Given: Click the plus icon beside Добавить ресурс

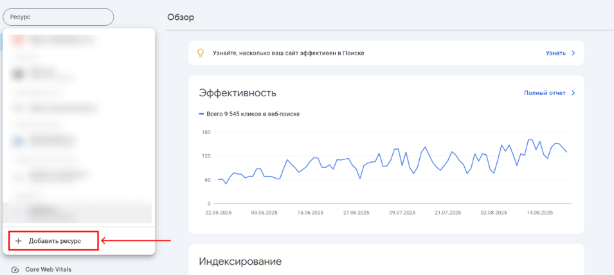Looking at the screenshot, I should click(19, 241).
